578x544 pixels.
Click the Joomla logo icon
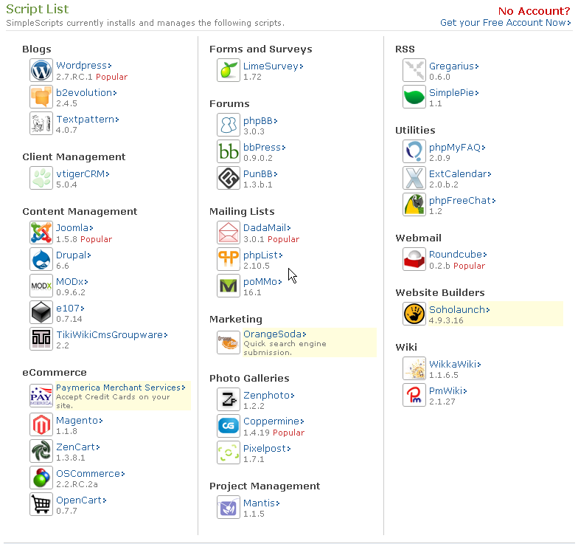coord(41,233)
